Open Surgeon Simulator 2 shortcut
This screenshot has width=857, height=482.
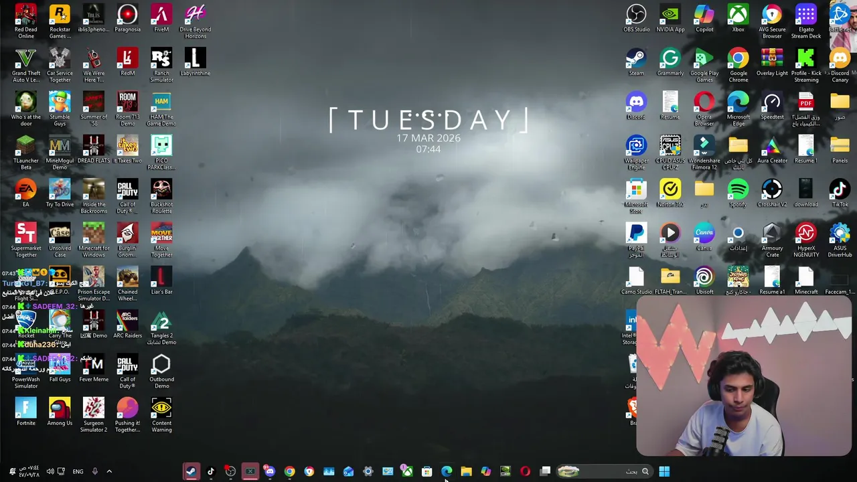(94, 414)
